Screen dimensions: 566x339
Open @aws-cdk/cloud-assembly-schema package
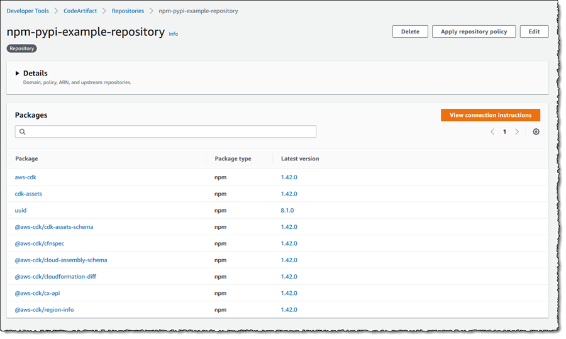click(61, 260)
